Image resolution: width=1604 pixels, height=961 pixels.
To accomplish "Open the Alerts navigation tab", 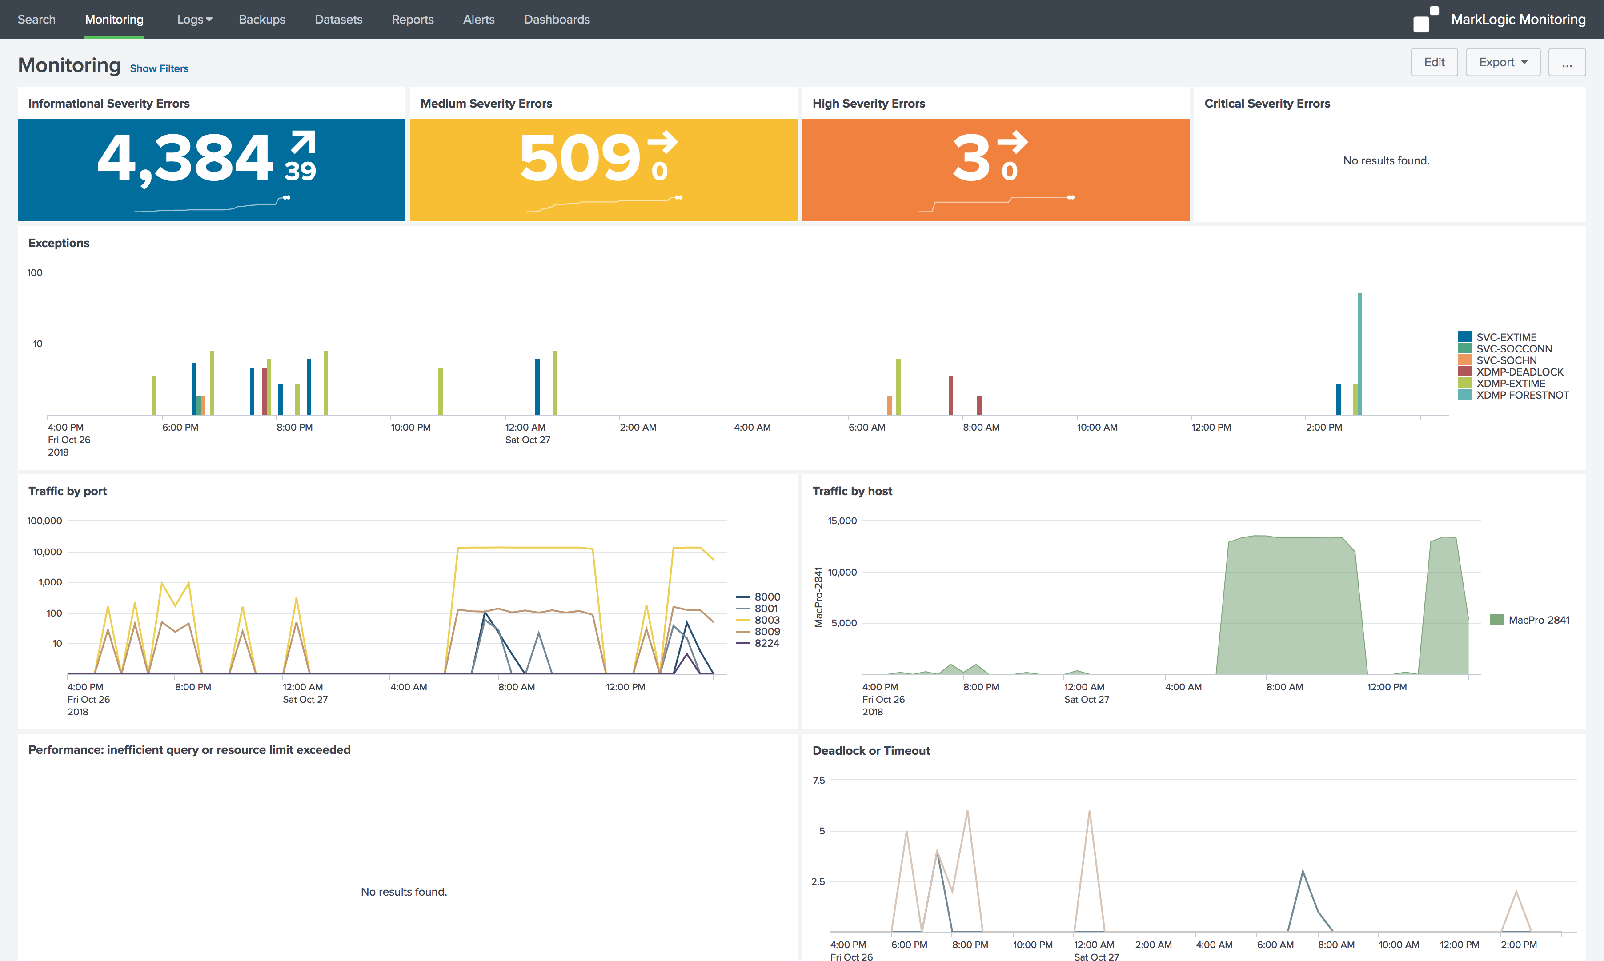I will 478,20.
